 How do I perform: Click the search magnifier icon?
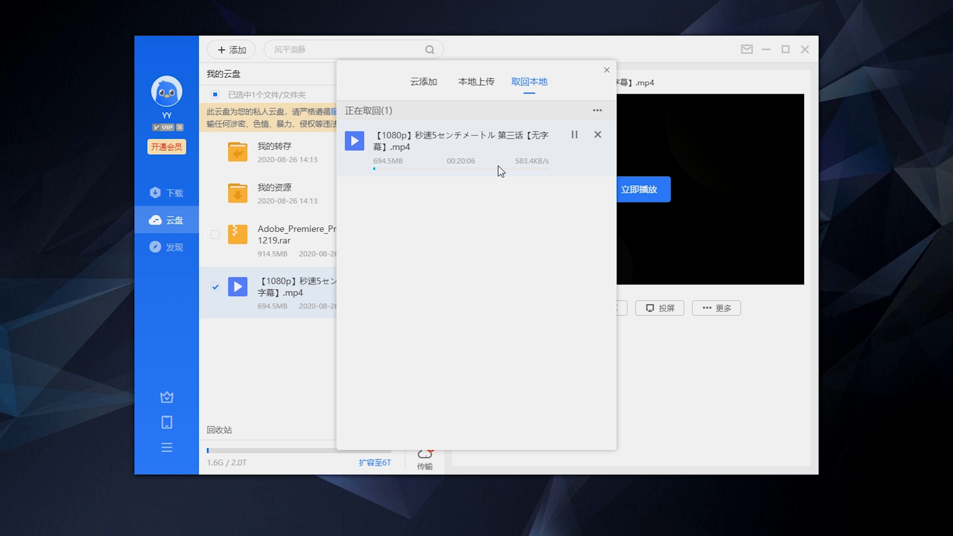[x=430, y=50]
